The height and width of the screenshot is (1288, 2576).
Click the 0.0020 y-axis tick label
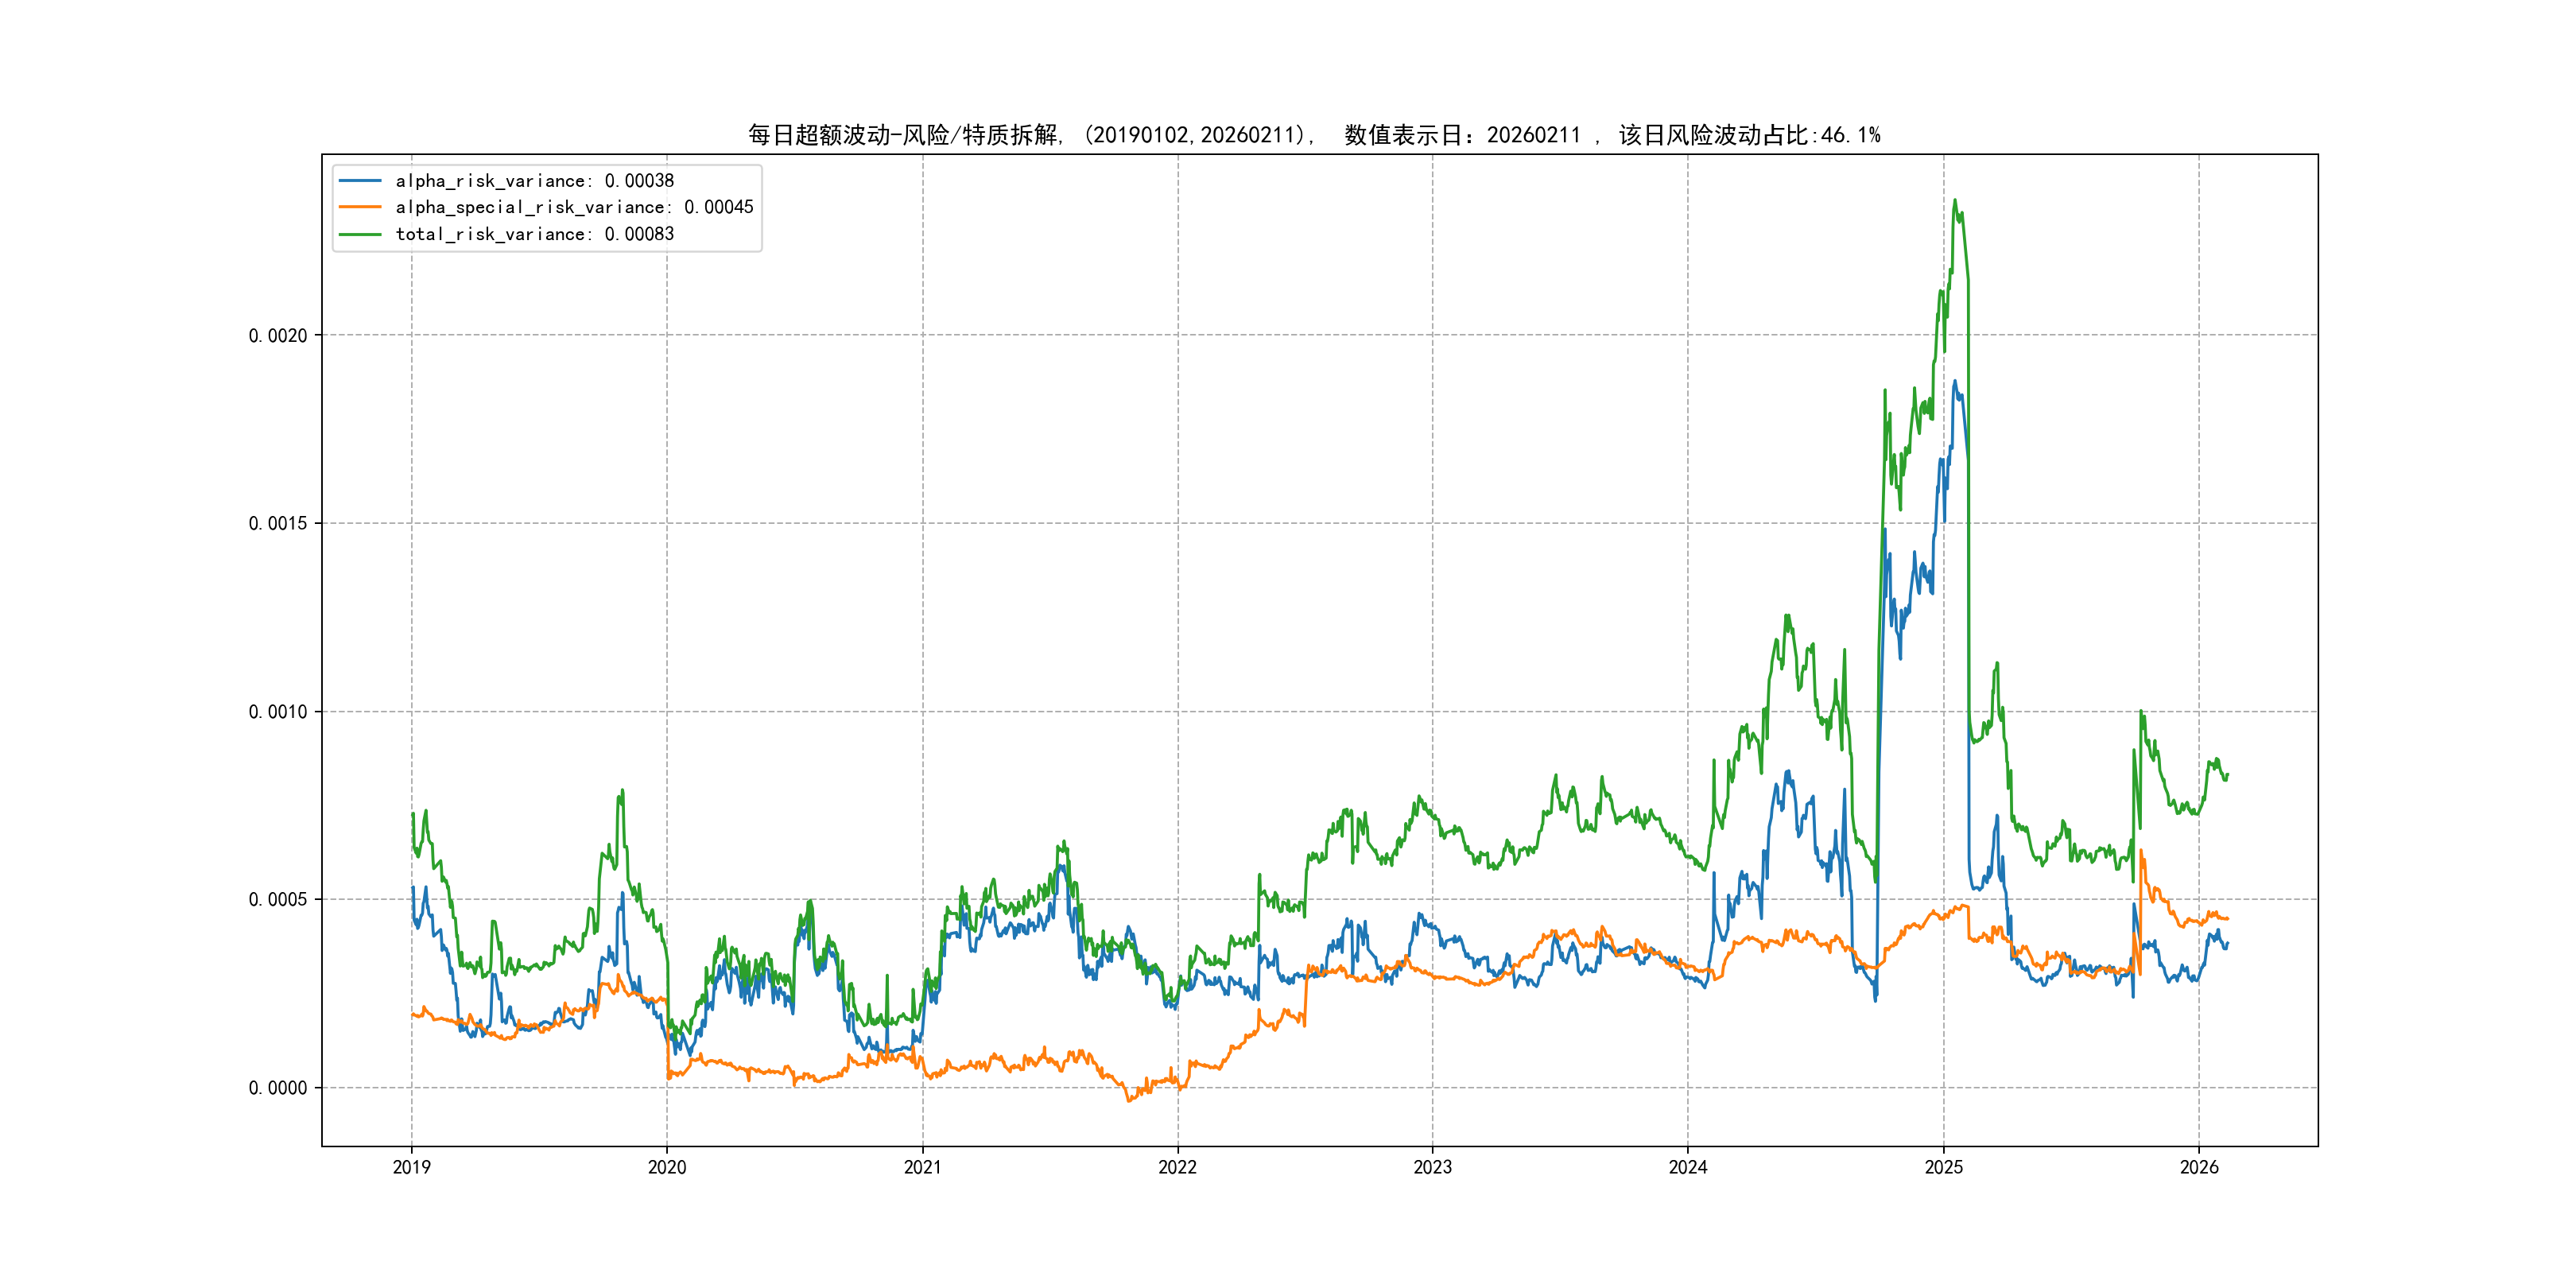click(277, 336)
